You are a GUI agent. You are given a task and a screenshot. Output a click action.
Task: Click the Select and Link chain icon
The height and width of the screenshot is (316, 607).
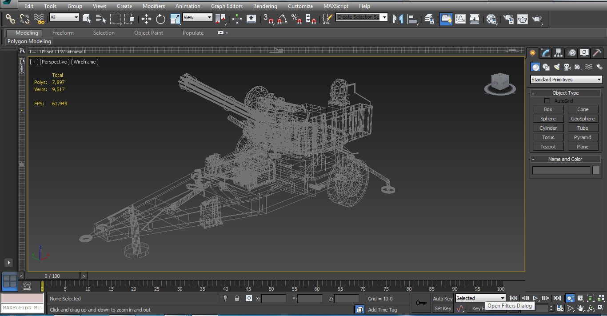[10, 19]
